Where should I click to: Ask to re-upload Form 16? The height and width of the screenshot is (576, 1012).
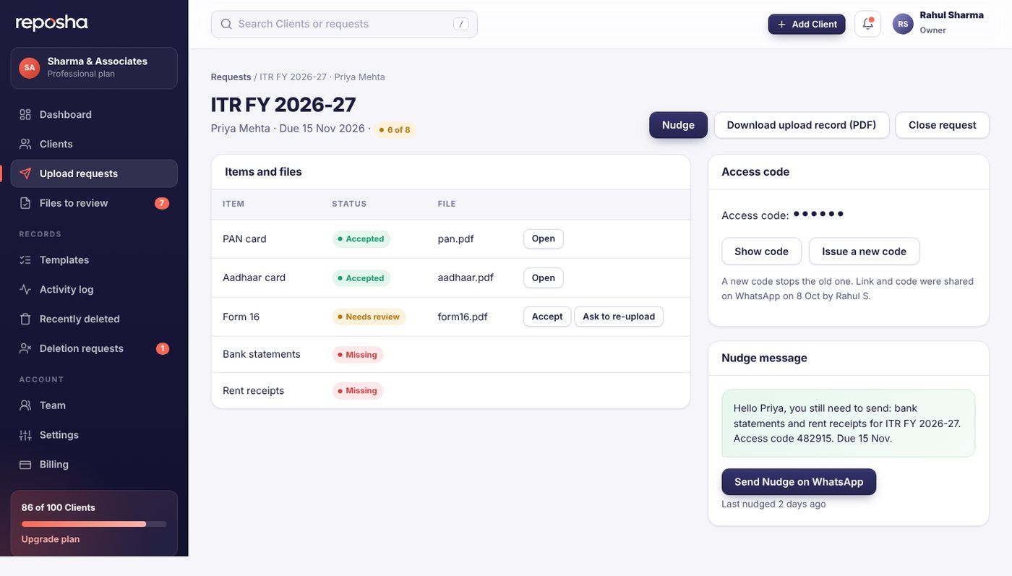click(619, 317)
